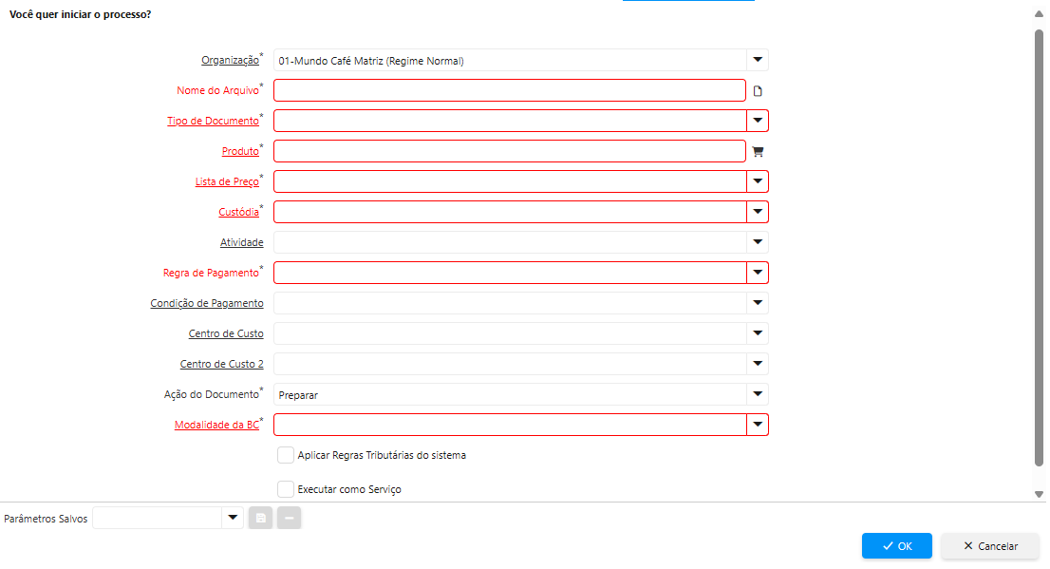The height and width of the screenshot is (569, 1050).
Task: Enable Aplicar Regras Tributárias do sistema checkbox
Action: (286, 455)
